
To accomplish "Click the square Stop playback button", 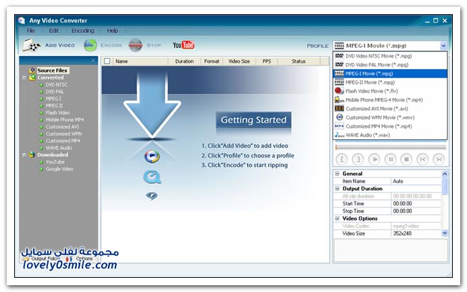I will coord(406,160).
